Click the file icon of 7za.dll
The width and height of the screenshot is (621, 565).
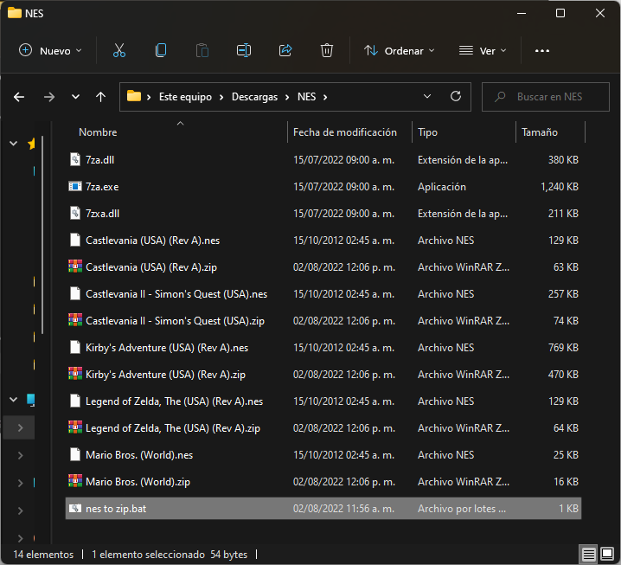pyautogui.click(x=75, y=159)
